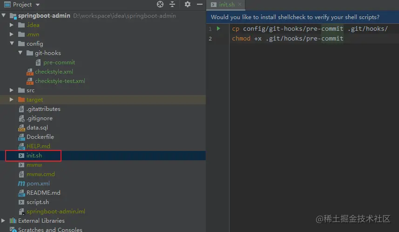
Task: Click the mvnw.cmd file icon
Action: pyautogui.click(x=21, y=174)
